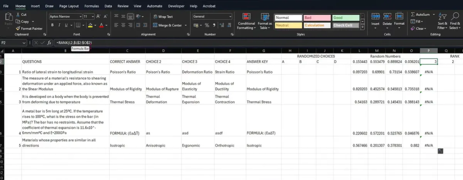Toggle Bold formatting
This screenshot has height=180, width=463.
click(52, 25)
